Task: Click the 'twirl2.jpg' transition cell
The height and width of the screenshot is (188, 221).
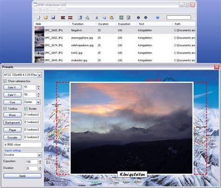Action: pyautogui.click(x=76, y=53)
